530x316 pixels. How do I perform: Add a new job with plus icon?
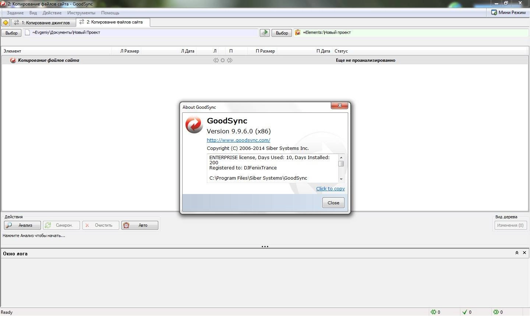(6, 22)
